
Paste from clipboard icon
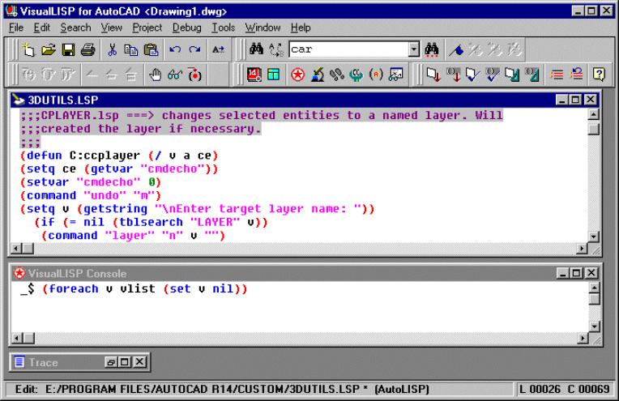(x=151, y=49)
